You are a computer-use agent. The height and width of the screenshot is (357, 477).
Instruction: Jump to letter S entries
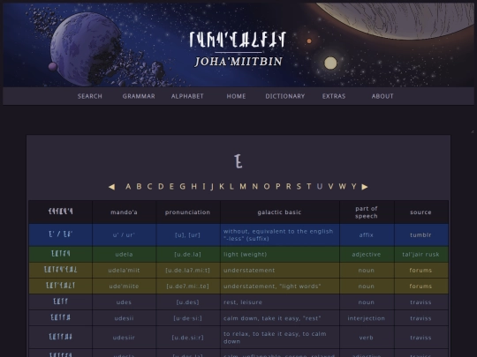pyautogui.click(x=299, y=186)
